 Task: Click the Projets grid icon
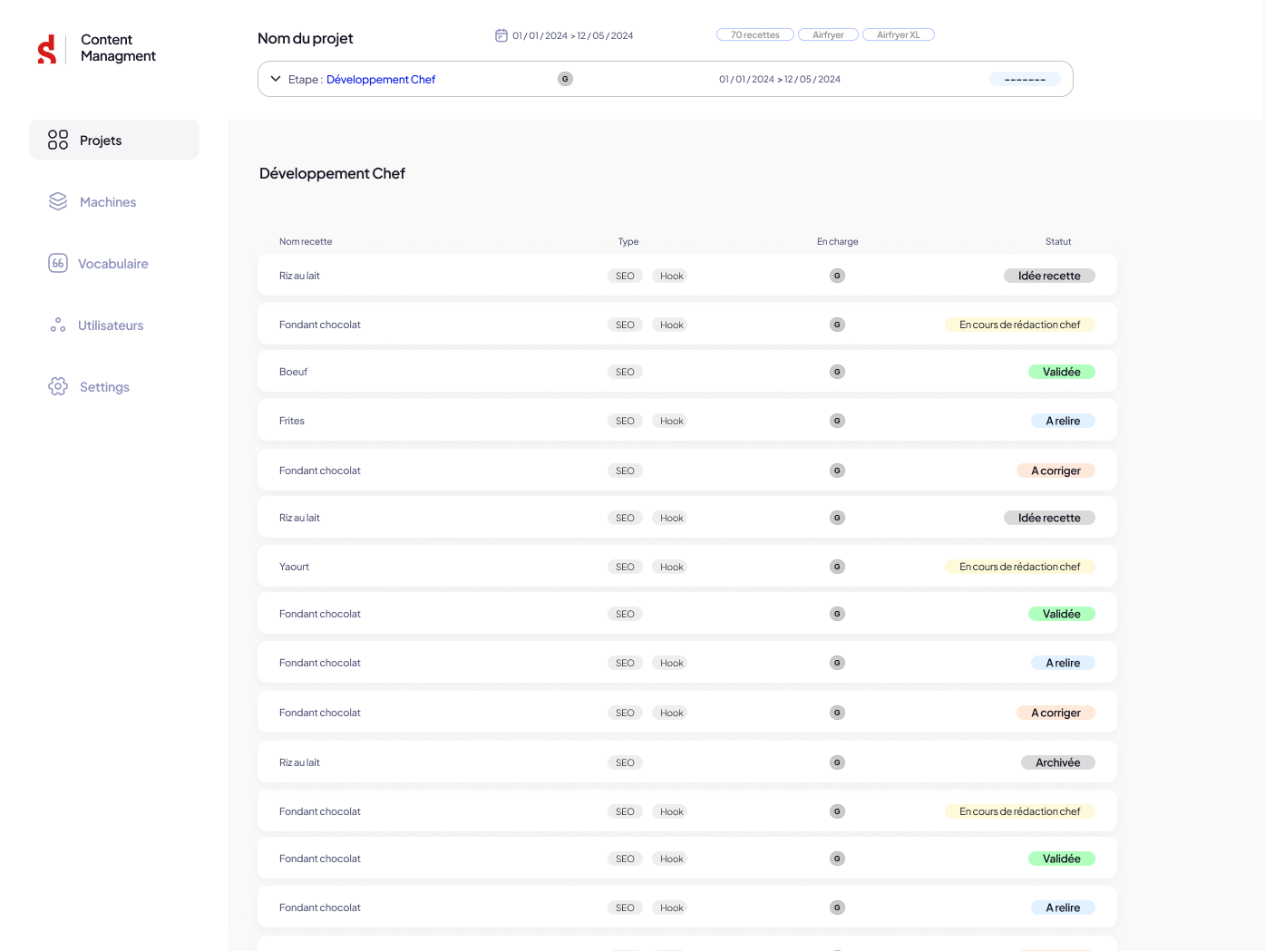[58, 140]
